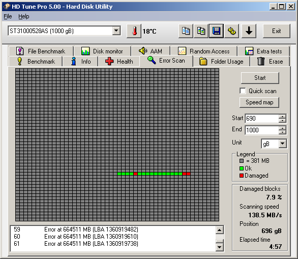Open the Erase tab
The height and width of the screenshot is (259, 298).
pos(270,62)
